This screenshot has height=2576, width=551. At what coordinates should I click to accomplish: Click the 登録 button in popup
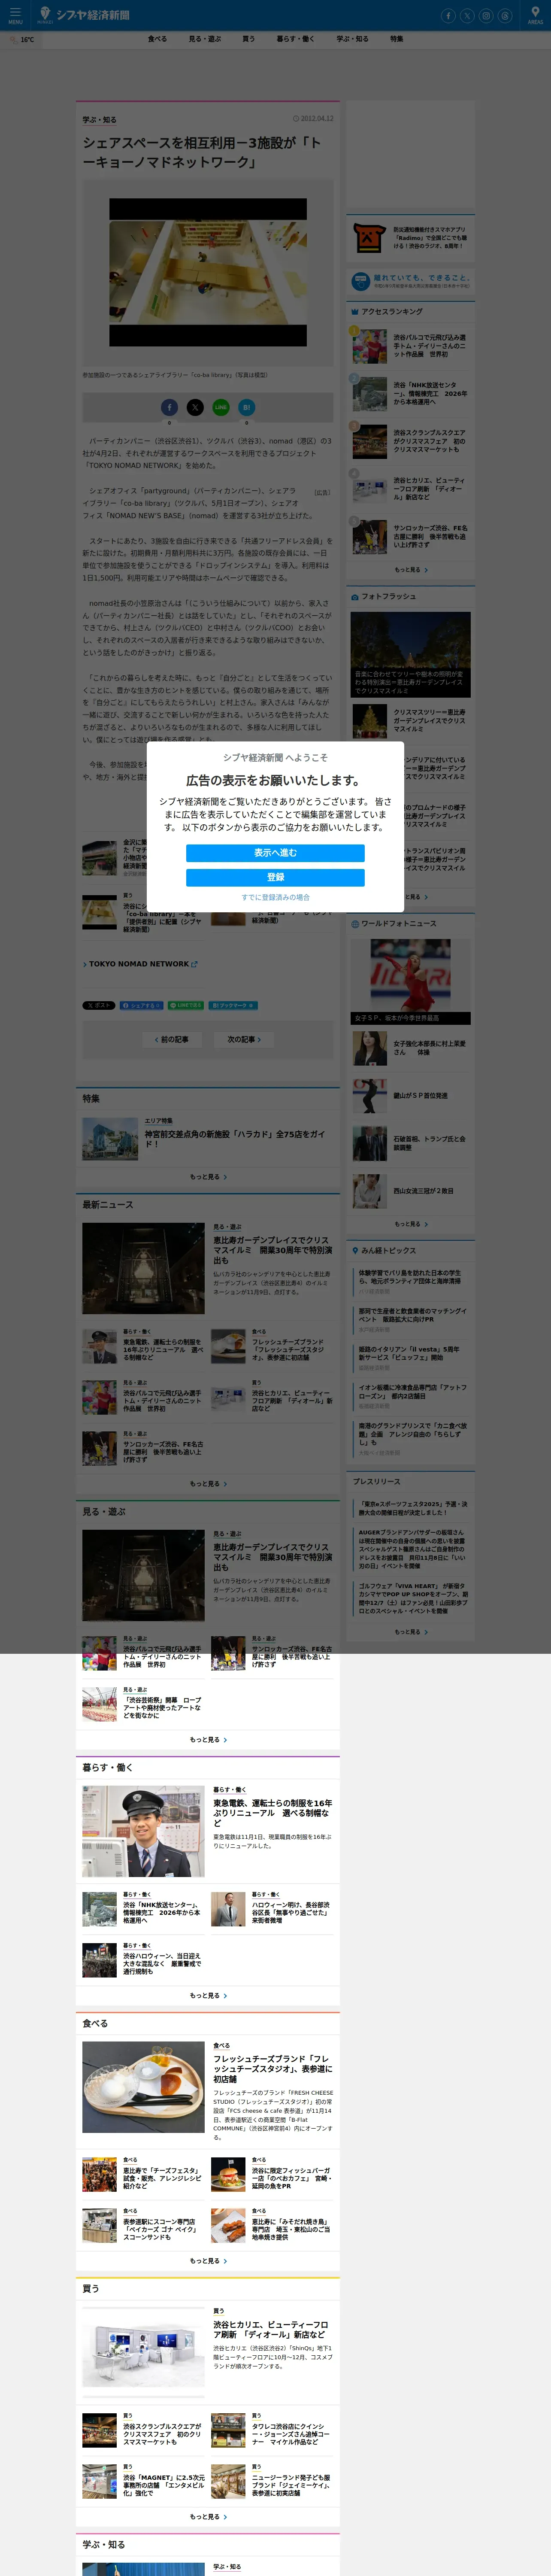click(275, 877)
